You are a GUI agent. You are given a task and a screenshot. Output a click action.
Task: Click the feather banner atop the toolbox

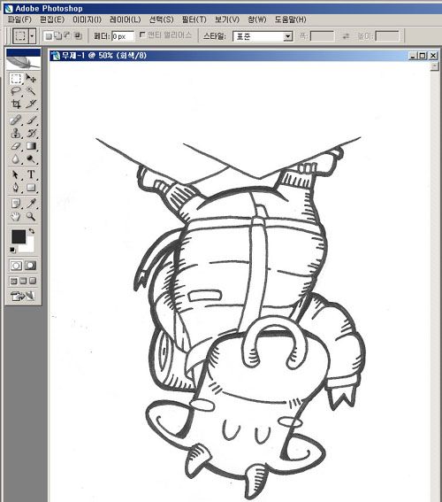pyautogui.click(x=23, y=63)
